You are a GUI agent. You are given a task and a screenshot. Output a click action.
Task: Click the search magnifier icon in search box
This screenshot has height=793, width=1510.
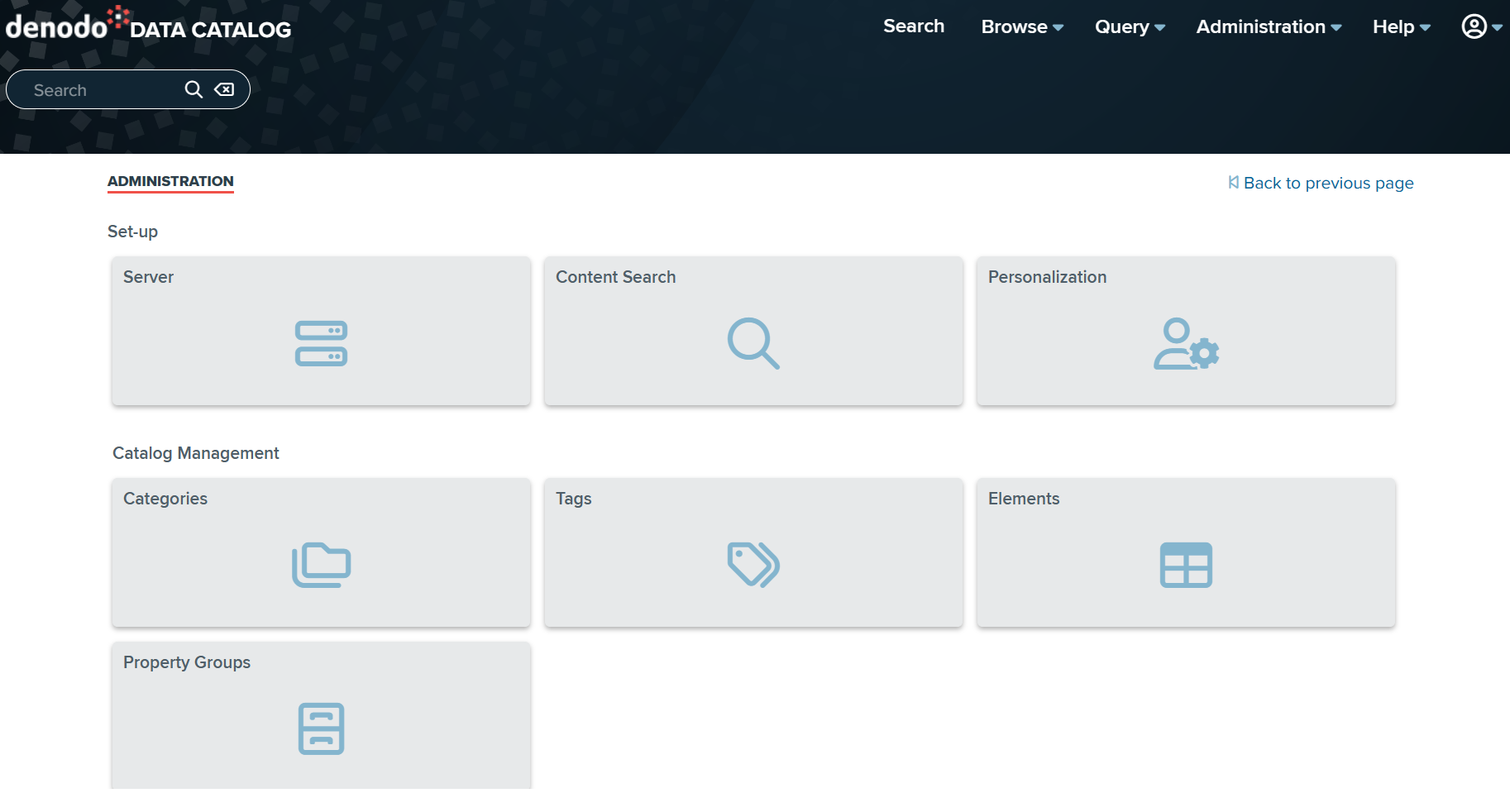pyautogui.click(x=194, y=89)
